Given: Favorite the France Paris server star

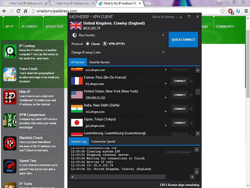Looking at the screenshot, I should [191, 81].
